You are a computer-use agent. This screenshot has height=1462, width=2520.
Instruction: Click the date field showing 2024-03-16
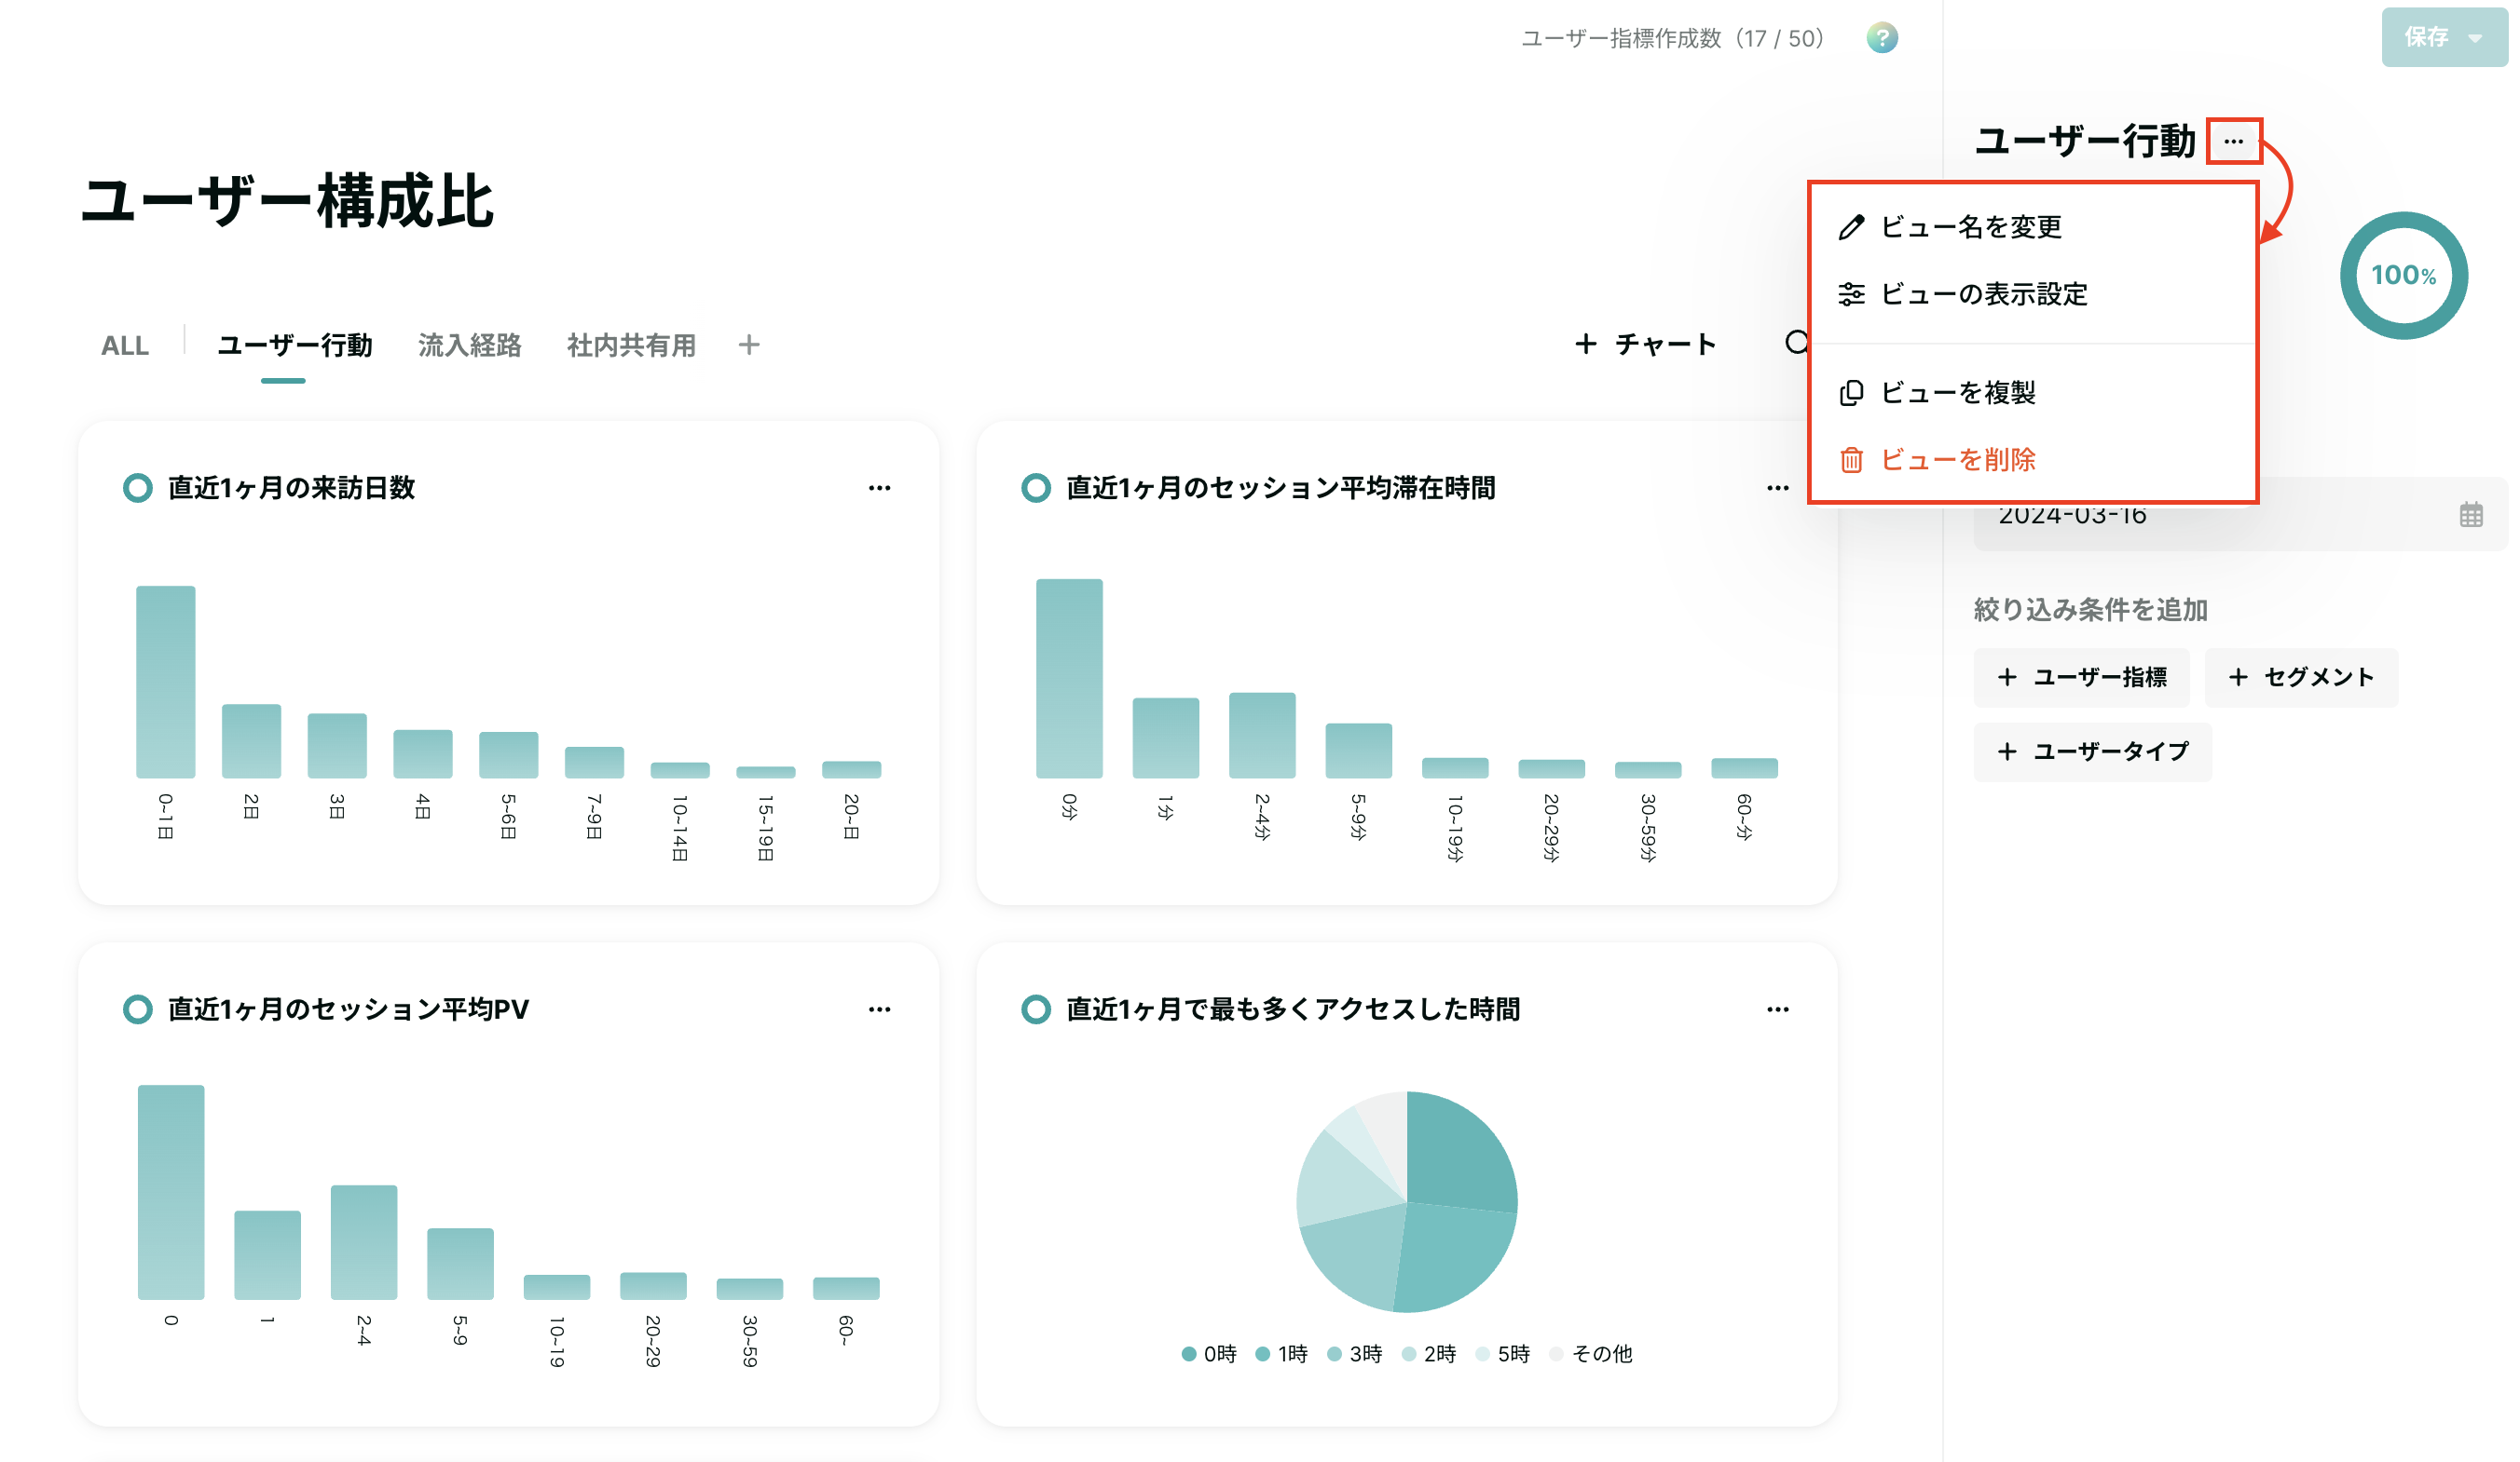2240,515
